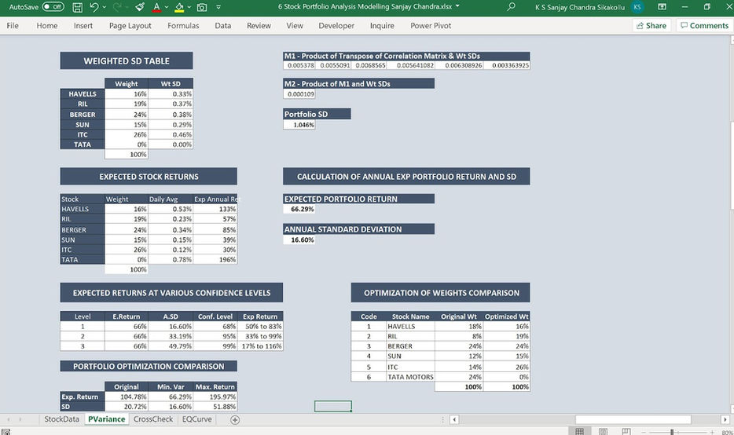The width and height of the screenshot is (734, 435).
Task: Click the 80% zoom level text
Action: pyautogui.click(x=726, y=432)
